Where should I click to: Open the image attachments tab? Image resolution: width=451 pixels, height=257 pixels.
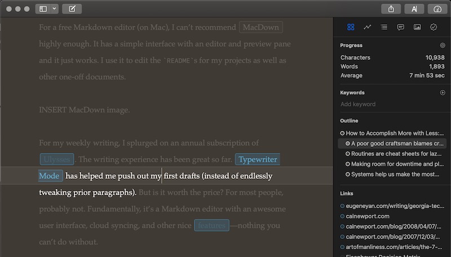click(x=417, y=27)
